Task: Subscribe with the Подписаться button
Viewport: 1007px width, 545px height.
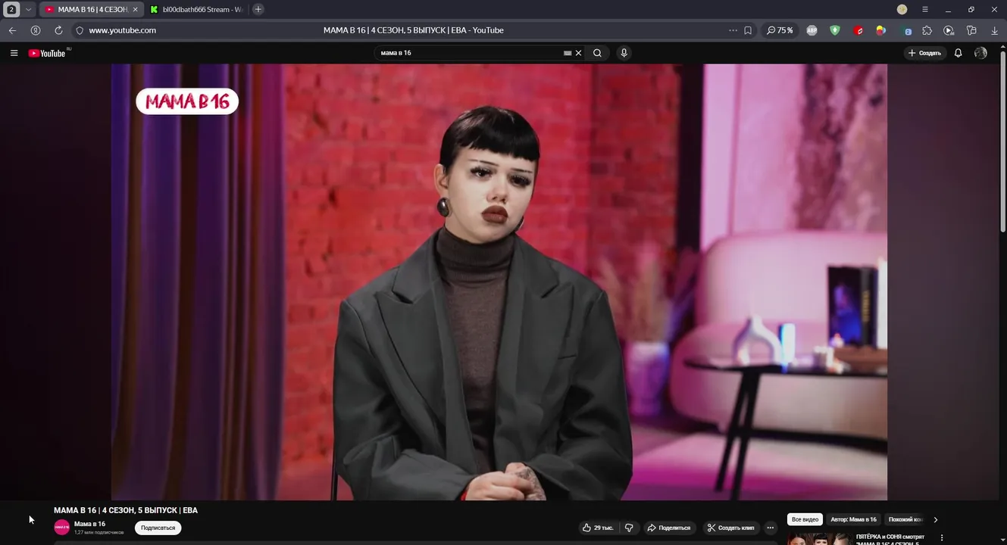Action: (x=158, y=528)
